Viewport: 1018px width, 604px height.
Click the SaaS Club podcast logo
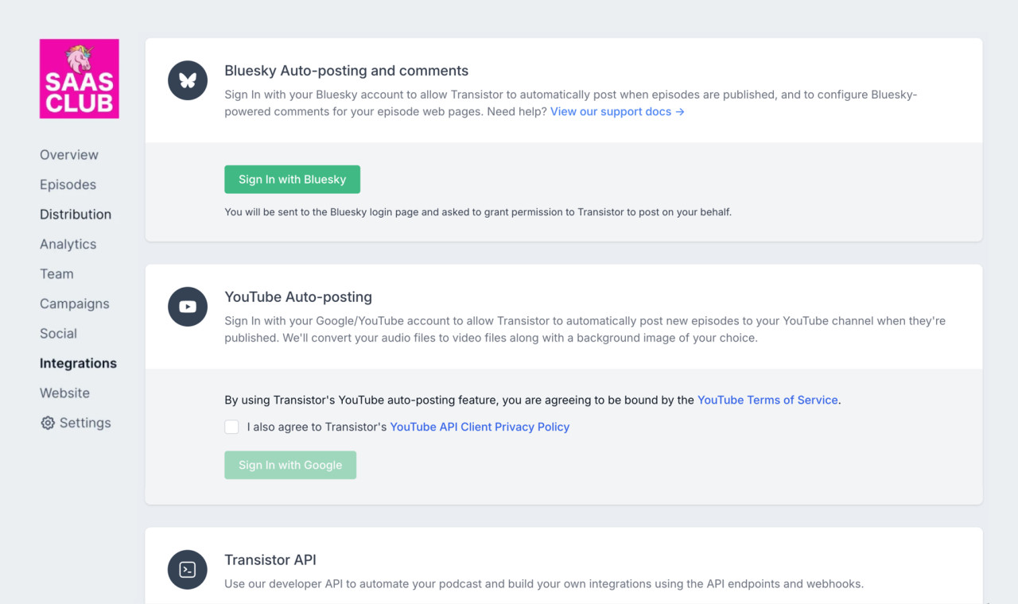click(x=80, y=79)
